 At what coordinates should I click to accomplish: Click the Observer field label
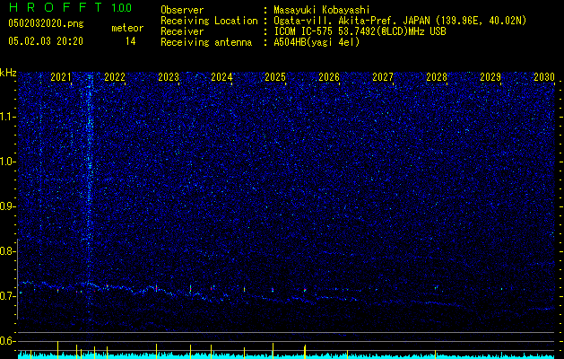coord(182,10)
